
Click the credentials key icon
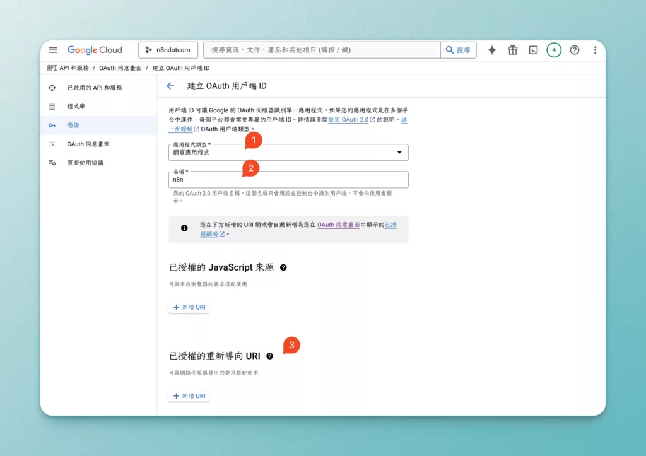tap(52, 126)
